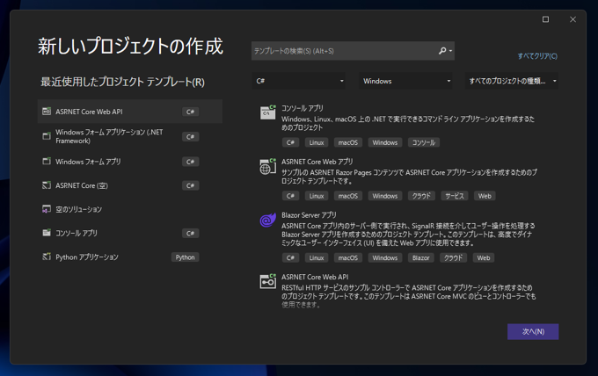Select Windows フォーム アプリケーション (.NET Framework) recent item
The height and width of the screenshot is (376, 598).
point(129,136)
